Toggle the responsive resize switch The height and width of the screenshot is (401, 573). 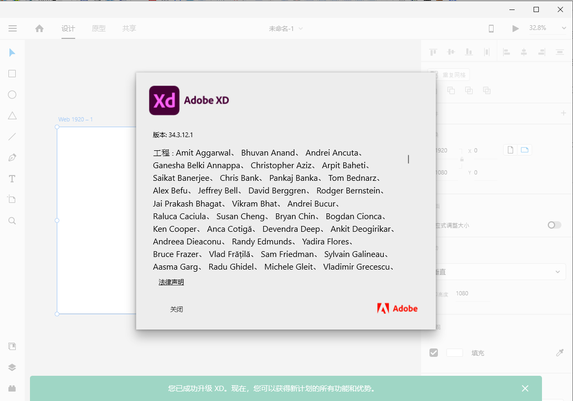click(x=554, y=225)
